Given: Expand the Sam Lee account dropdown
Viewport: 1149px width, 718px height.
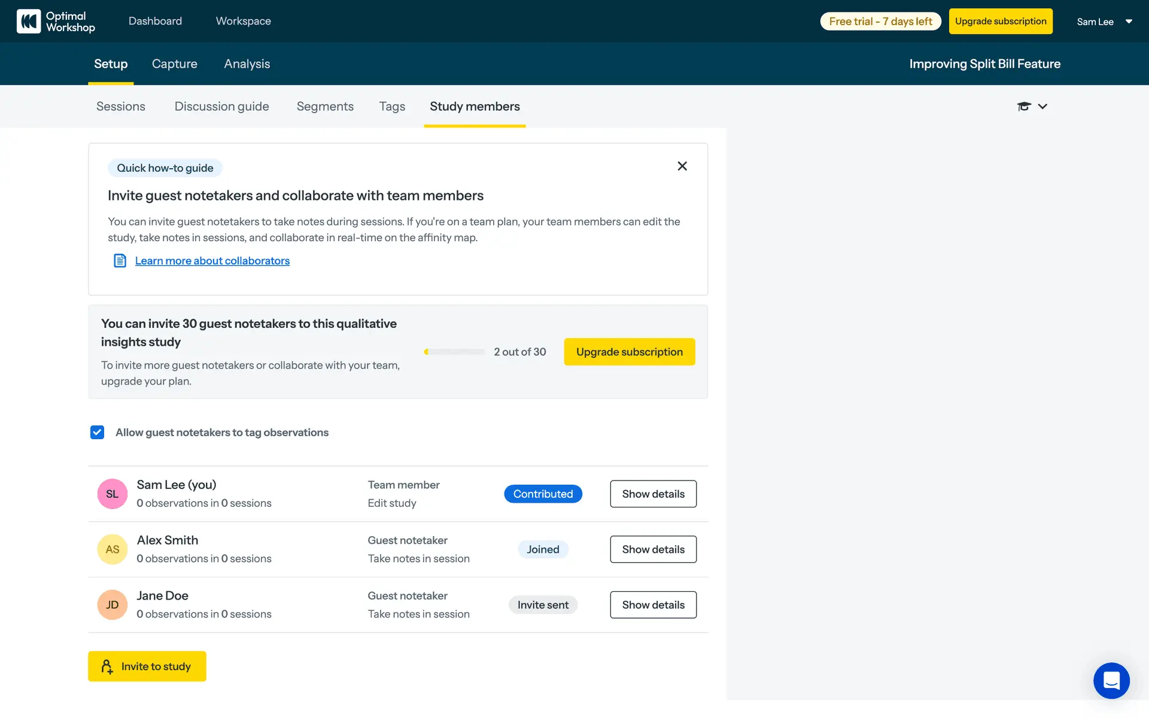Looking at the screenshot, I should [1129, 22].
